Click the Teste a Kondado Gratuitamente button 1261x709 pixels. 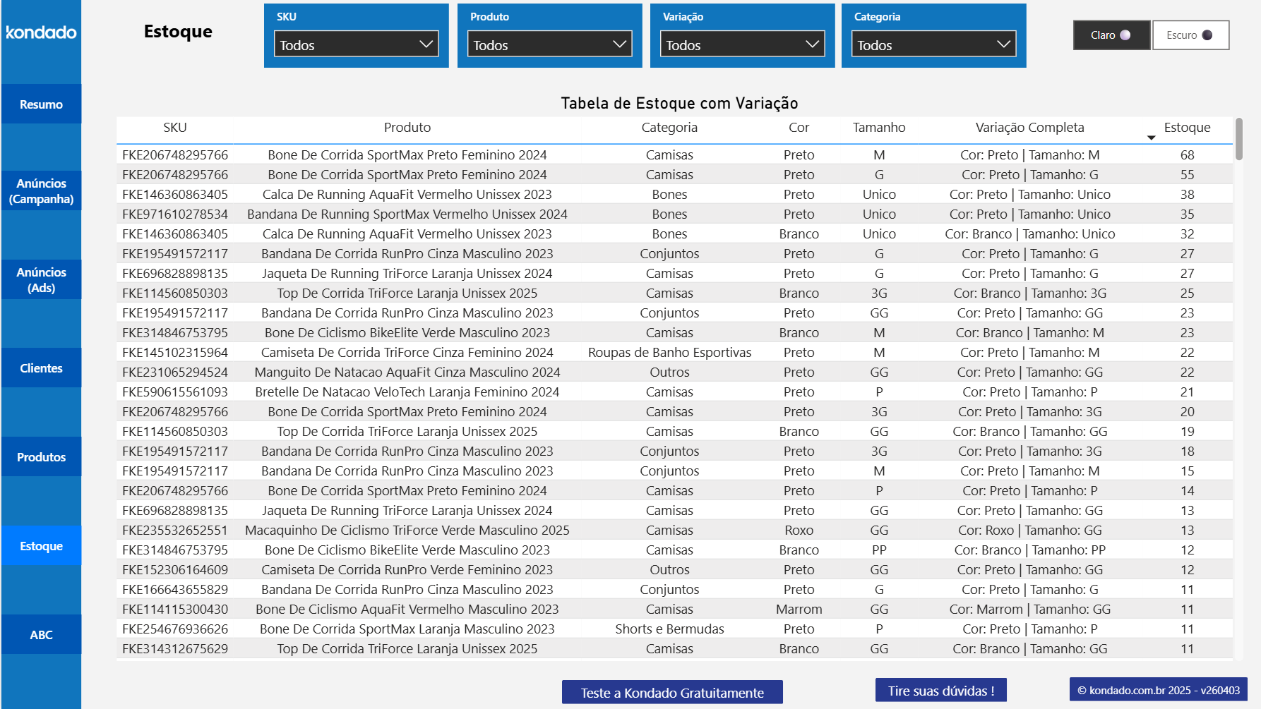[x=671, y=692]
